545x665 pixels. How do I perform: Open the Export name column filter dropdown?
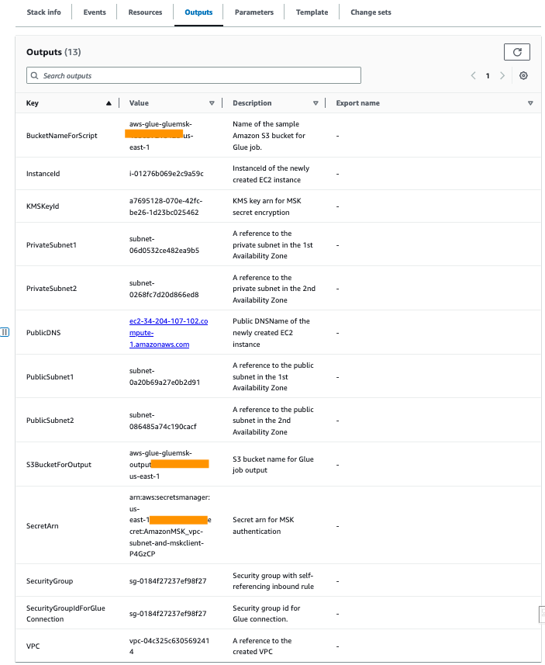click(x=530, y=102)
